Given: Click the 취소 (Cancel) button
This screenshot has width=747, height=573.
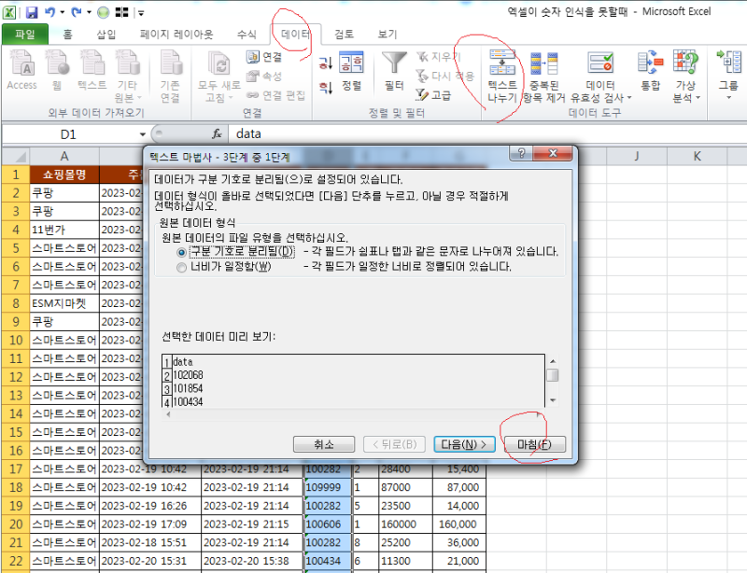Looking at the screenshot, I should point(324,445).
